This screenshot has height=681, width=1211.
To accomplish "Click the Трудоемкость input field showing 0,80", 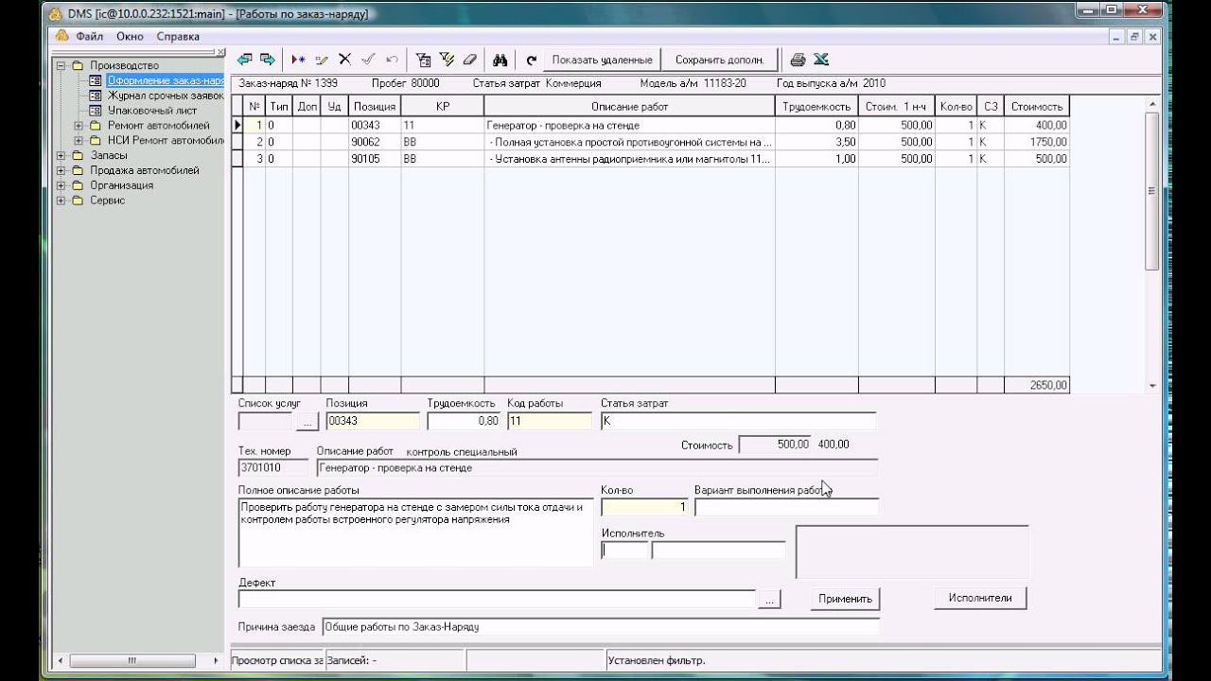I will tap(465, 421).
